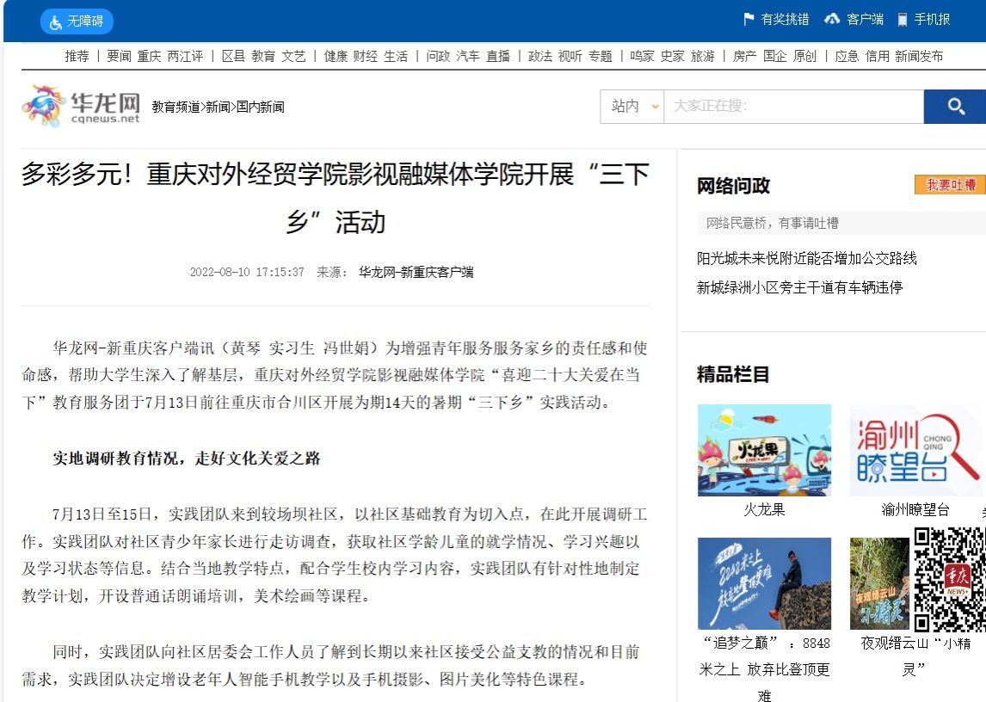Select 新闻发布 in the navigation bar
The height and width of the screenshot is (702, 986).
(x=919, y=56)
